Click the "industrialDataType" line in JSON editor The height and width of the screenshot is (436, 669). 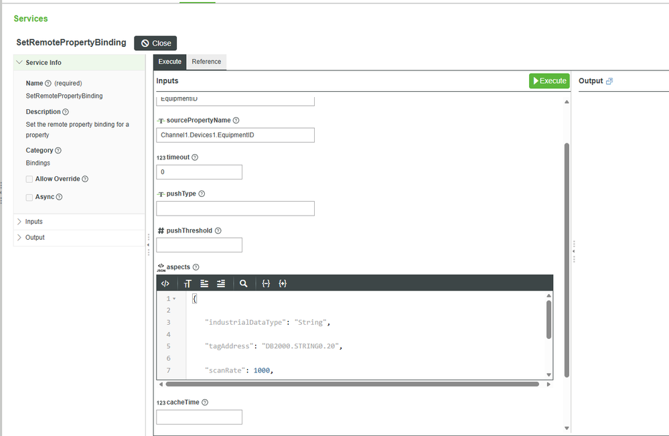pyautogui.click(x=267, y=322)
